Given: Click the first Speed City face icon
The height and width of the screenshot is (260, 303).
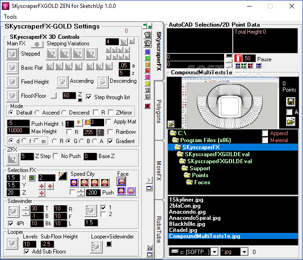Looking at the screenshot, I should click(74, 182).
